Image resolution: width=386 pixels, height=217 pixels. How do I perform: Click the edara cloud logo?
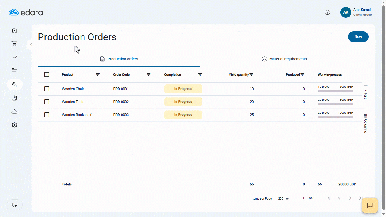point(26,12)
